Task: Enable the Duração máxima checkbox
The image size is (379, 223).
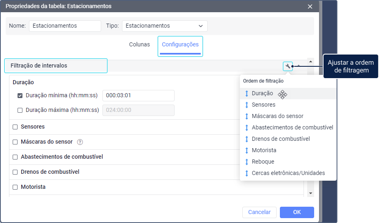Action: pos(20,110)
